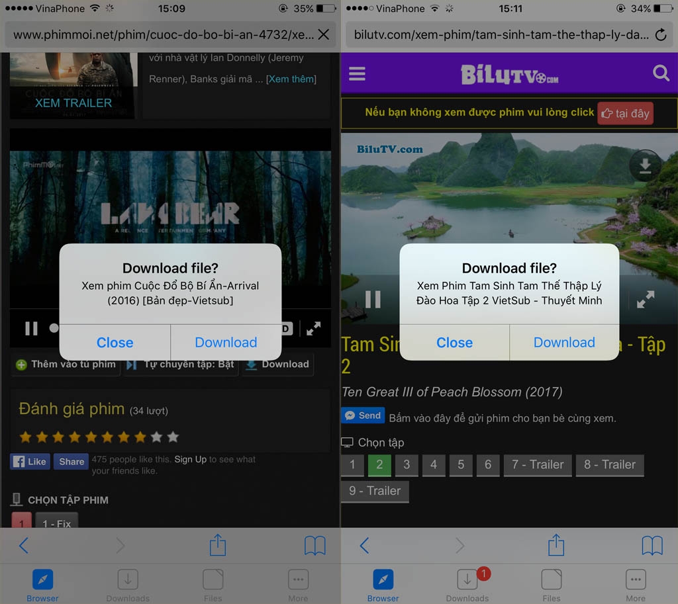The image size is (678, 604).
Task: Select episode 5 on BiluTV
Action: 461,465
